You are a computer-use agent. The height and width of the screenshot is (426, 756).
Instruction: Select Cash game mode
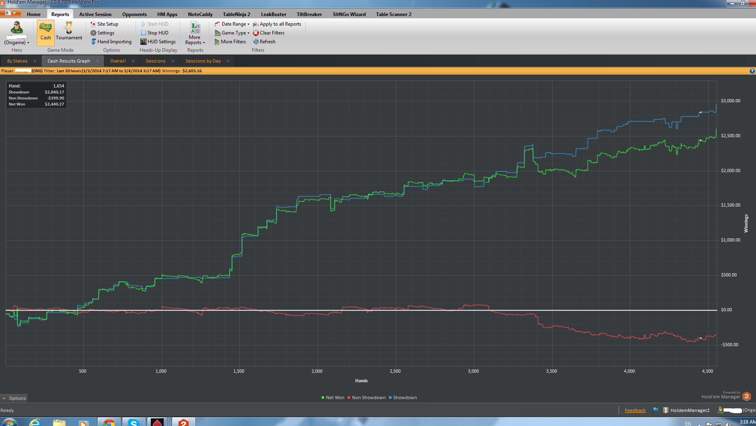click(46, 33)
